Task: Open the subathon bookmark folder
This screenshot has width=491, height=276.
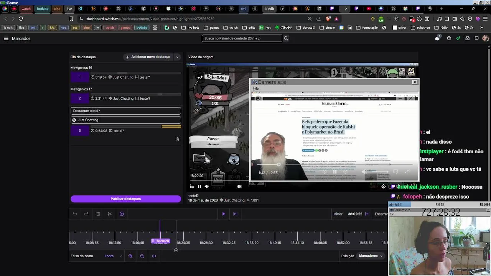Action: click(420, 28)
